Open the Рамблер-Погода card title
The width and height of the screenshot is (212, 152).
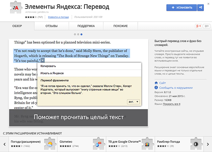pyautogui.click(x=168, y=142)
